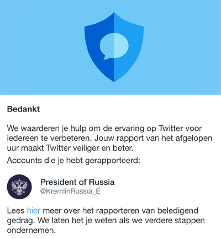Screen dimensions: 221x239
Task: Click the double-headed eagle emblem avatar
Action: [19, 187]
